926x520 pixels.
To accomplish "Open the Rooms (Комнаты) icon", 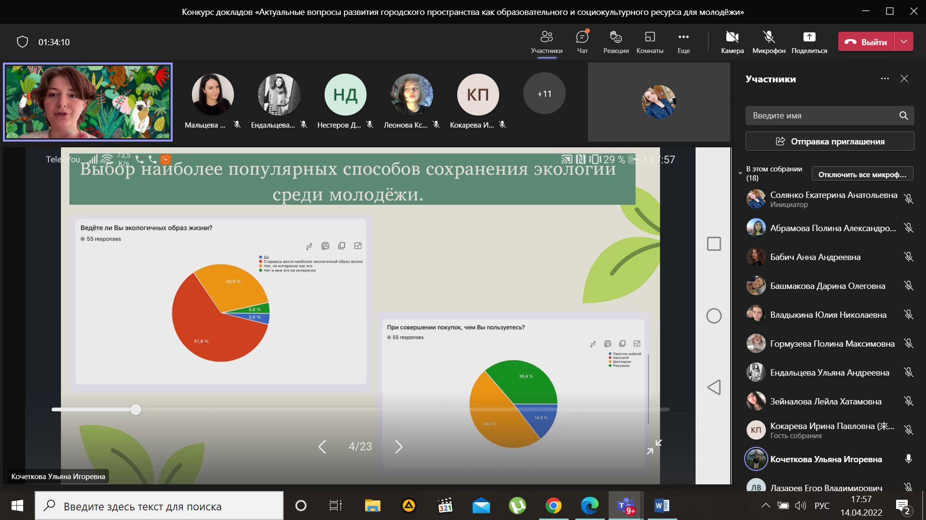I will pos(650,38).
